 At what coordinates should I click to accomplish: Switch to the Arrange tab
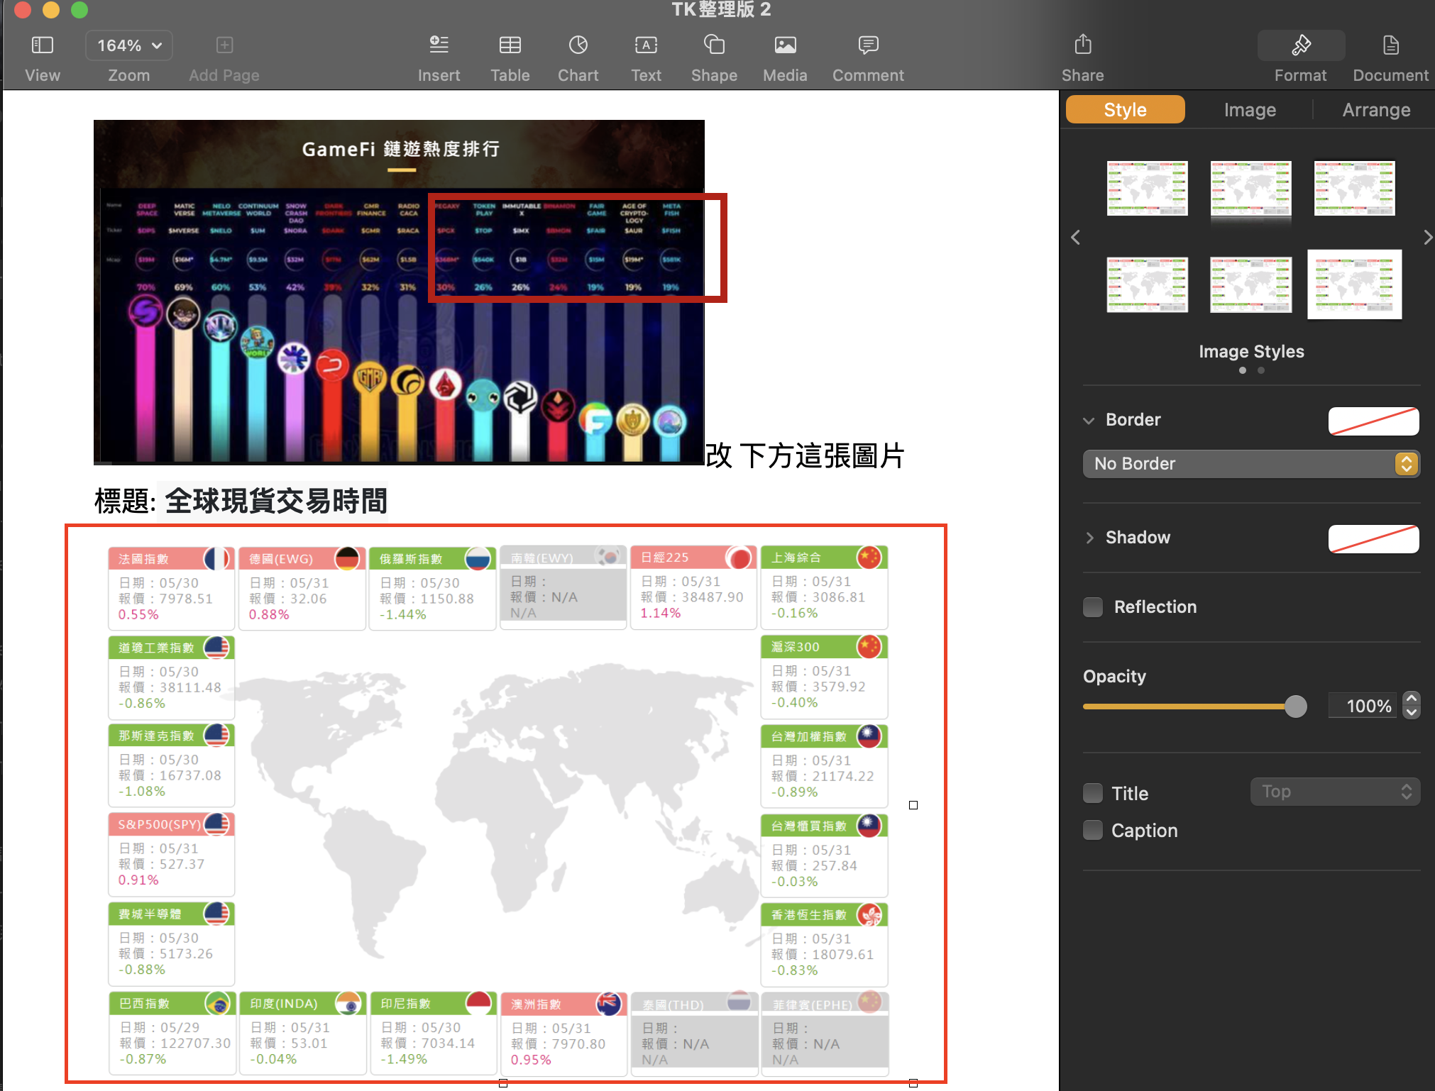pos(1375,110)
